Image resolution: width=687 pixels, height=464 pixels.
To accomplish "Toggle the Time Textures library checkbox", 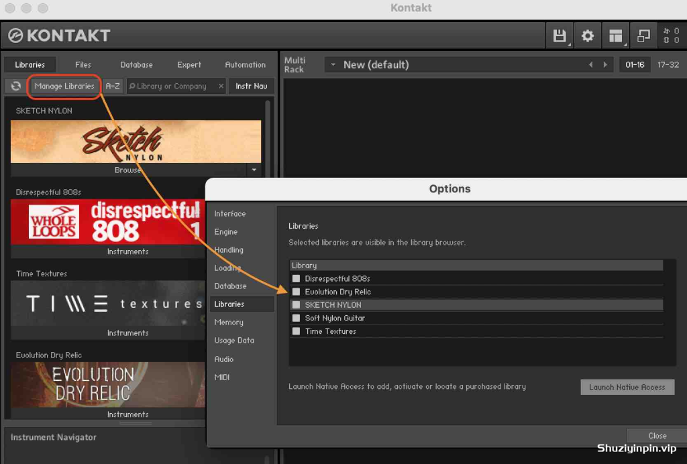I will [x=296, y=331].
